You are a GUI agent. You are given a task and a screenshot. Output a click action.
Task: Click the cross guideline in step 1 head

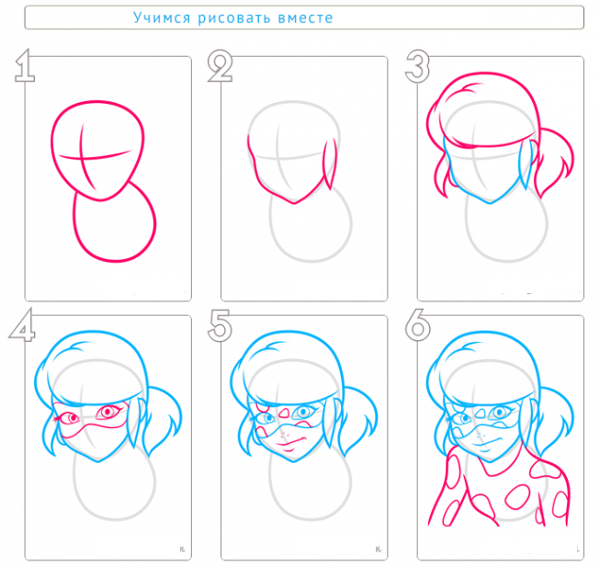tap(94, 155)
